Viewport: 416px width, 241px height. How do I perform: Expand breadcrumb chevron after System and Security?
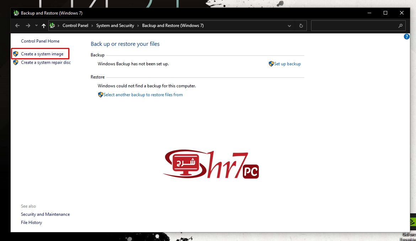click(138, 26)
